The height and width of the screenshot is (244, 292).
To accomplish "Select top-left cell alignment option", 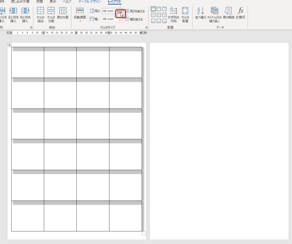I will coord(153,9).
